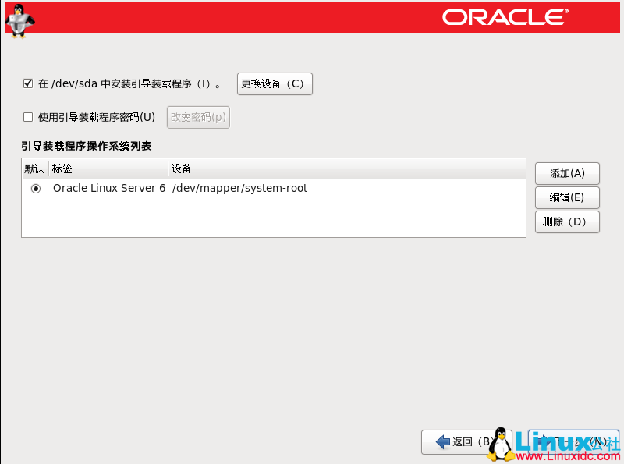Uncheck 在 /dev/sda 中安装引导装载程序
624x464 pixels.
coord(28,83)
